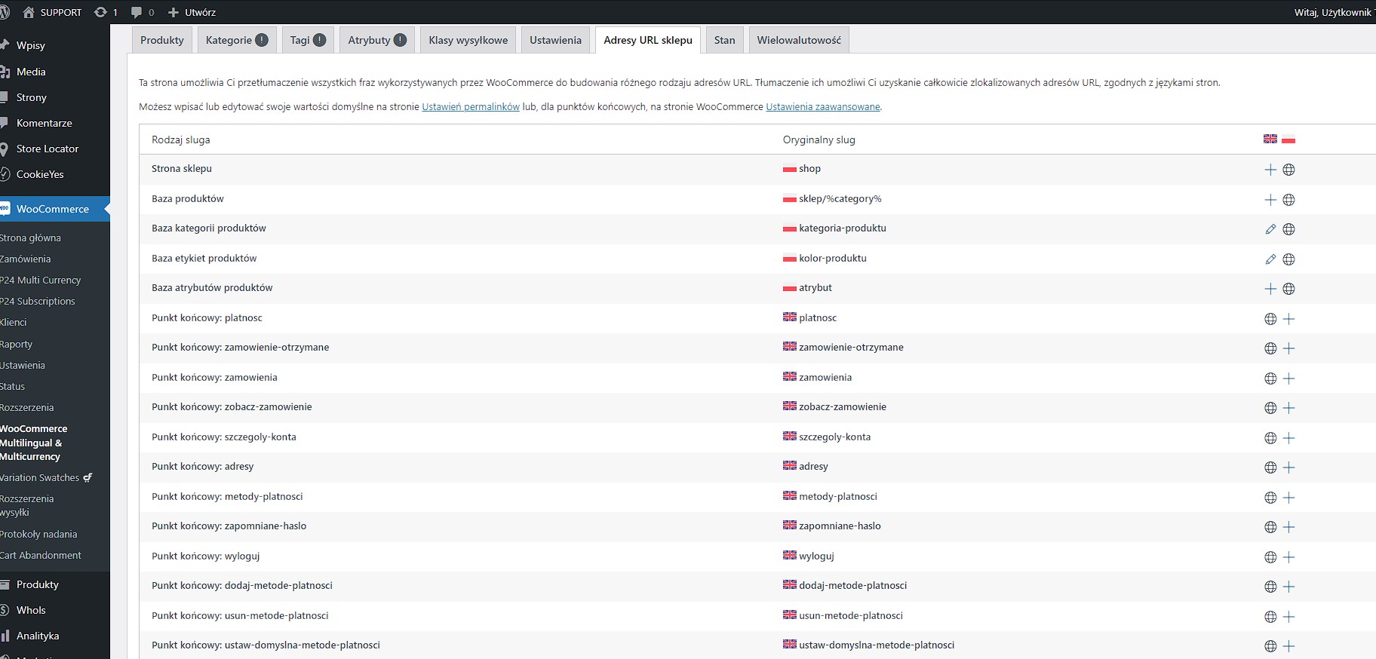Select the Adresy URL sklepu tab

648,40
